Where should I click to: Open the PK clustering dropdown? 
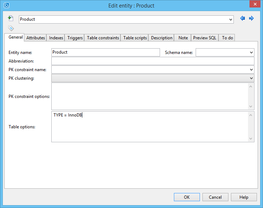[x=251, y=78]
